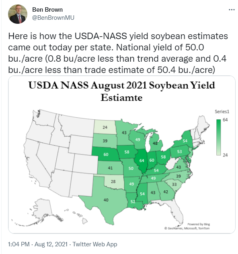Open the three-dot more options menu

(232, 10)
